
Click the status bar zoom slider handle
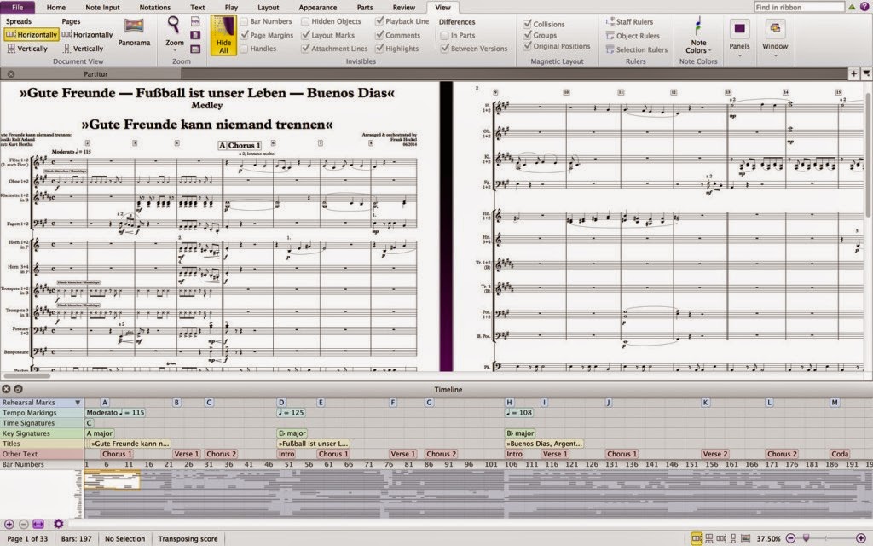point(806,538)
